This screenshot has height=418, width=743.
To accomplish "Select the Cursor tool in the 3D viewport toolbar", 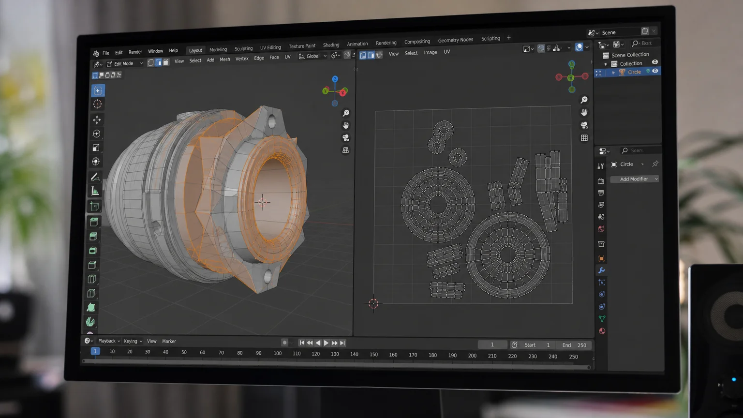I will point(97,104).
